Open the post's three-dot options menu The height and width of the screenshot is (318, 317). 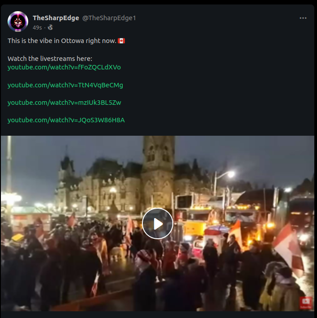[303, 18]
